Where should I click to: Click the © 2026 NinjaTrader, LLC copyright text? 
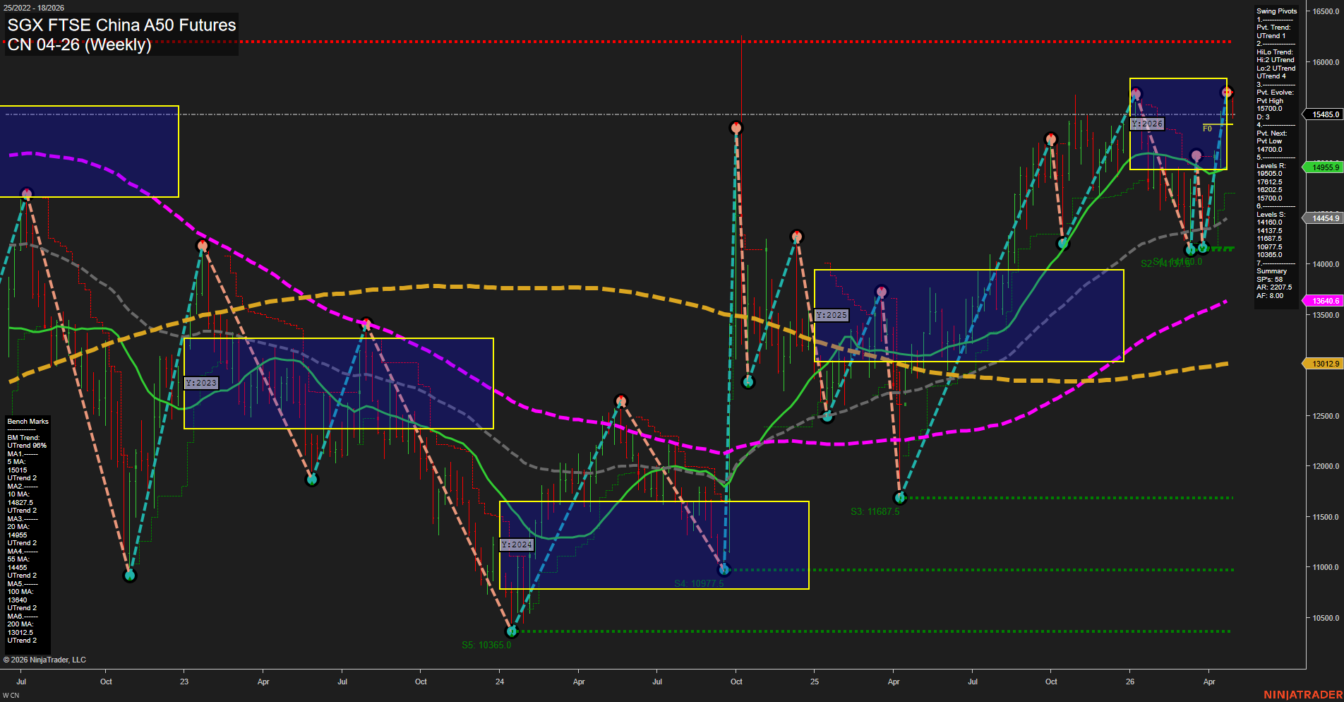click(45, 660)
